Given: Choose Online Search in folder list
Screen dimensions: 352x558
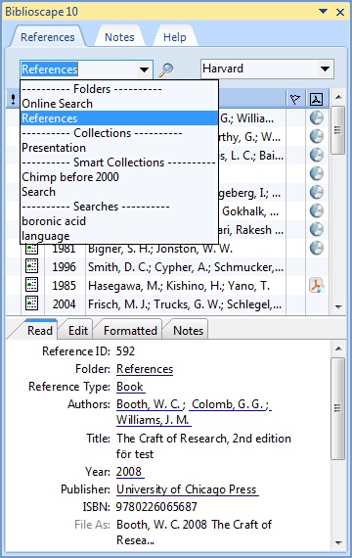Looking at the screenshot, I should (119, 104).
